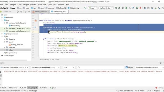The image size is (164, 92).
Task: Click Apply Changes and Restart Activity icon
Action: [x=119, y=8]
